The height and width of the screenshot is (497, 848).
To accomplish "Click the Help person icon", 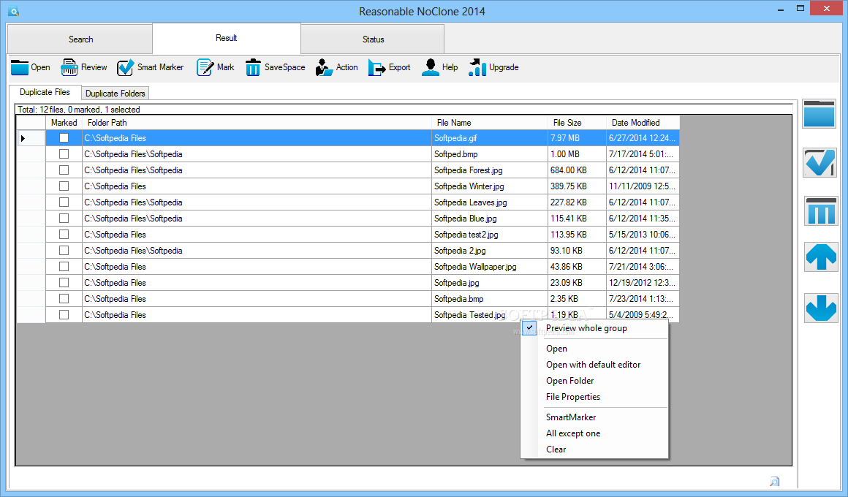I will pyautogui.click(x=431, y=67).
